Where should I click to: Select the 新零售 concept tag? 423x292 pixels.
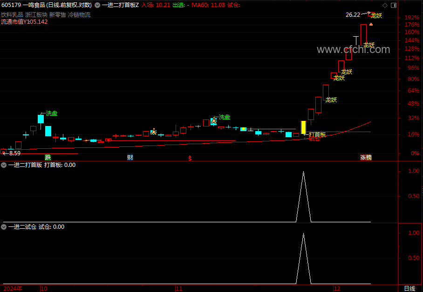point(57,15)
